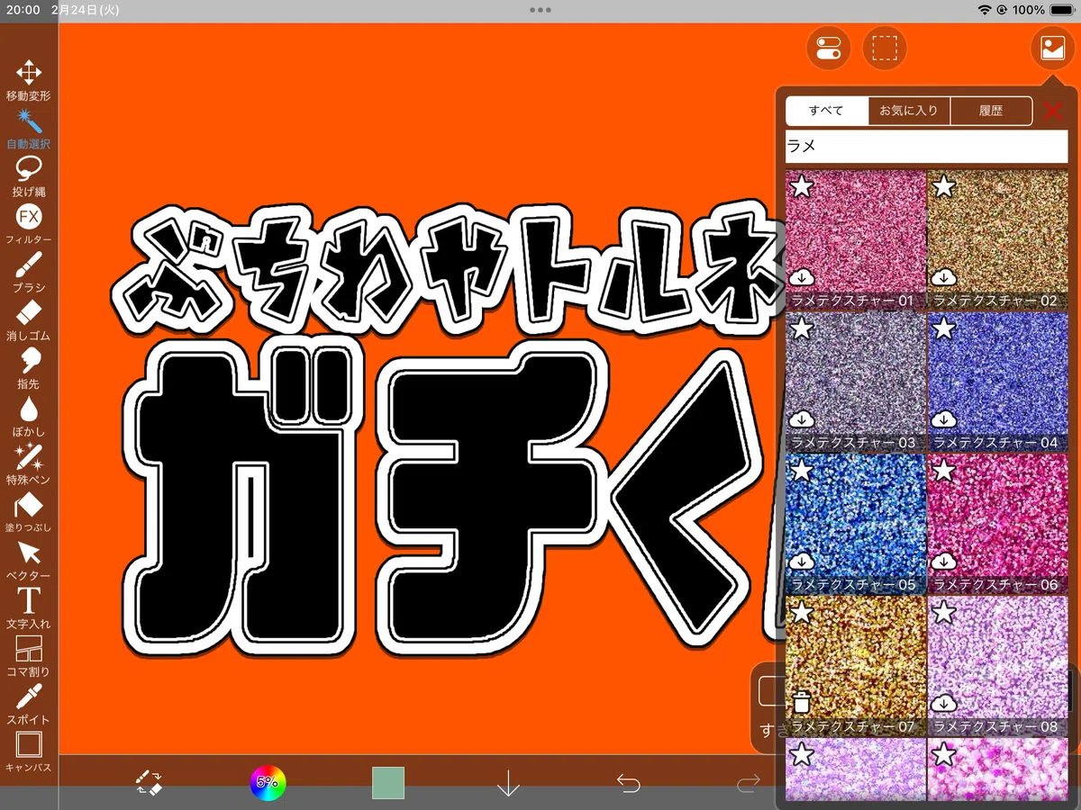This screenshot has height=810, width=1081.
Task: Select the 文字入れ text tool
Action: click(x=29, y=607)
